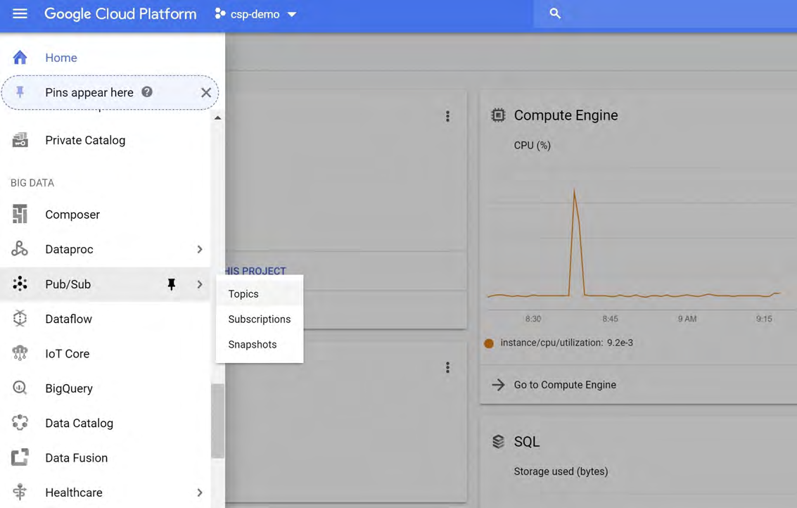The height and width of the screenshot is (508, 797).
Task: Go to Home in sidebar
Action: coord(61,58)
